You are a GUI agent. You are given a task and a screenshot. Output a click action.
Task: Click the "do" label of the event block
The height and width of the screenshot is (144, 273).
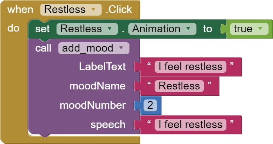click(13, 29)
